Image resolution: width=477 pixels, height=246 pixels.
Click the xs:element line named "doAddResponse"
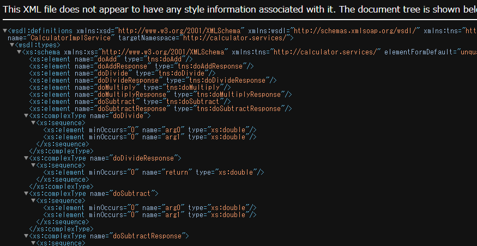(141, 66)
